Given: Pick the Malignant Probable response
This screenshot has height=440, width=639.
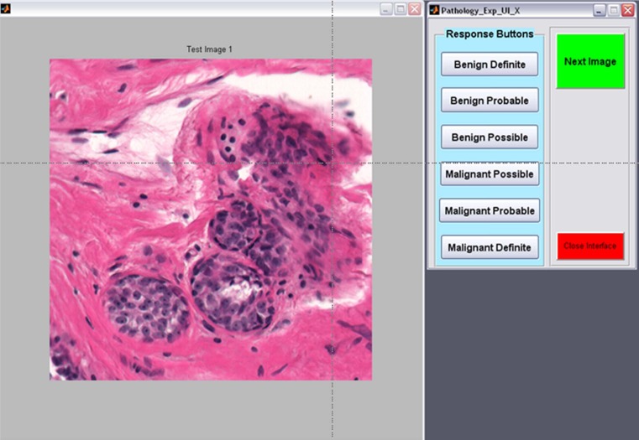Looking at the screenshot, I should click(490, 210).
